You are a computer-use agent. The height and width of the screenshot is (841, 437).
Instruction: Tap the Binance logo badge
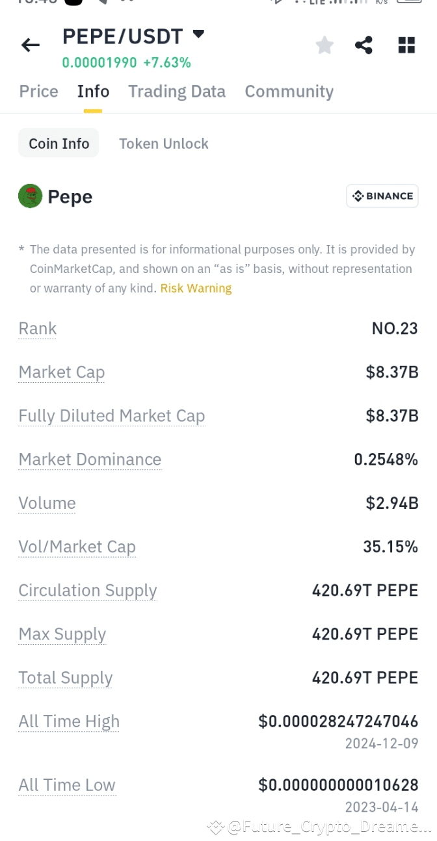tap(382, 196)
